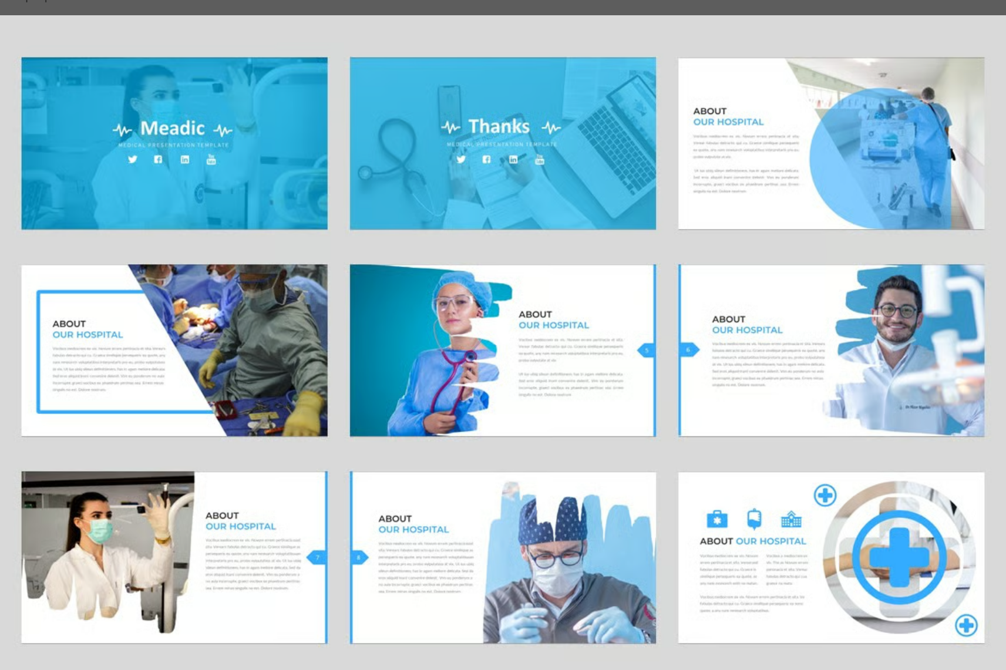Image resolution: width=1006 pixels, height=670 pixels.
Task: Click page number 8 marker on surgeon slide
Action: click(x=359, y=557)
